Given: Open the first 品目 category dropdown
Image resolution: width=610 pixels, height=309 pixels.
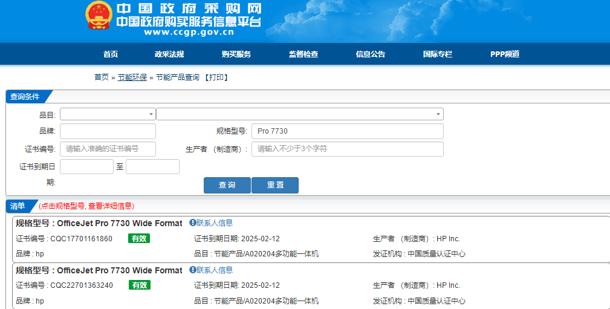Looking at the screenshot, I should tap(108, 114).
